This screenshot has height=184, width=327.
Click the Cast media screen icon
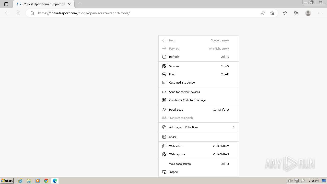pos(164,83)
